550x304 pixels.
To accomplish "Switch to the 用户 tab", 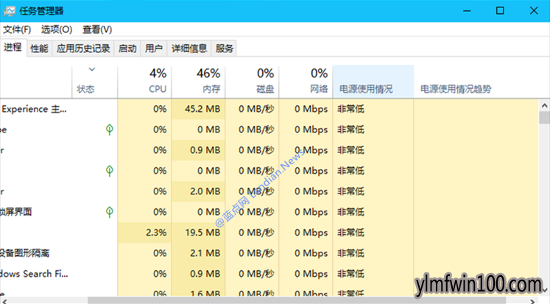I will (154, 49).
